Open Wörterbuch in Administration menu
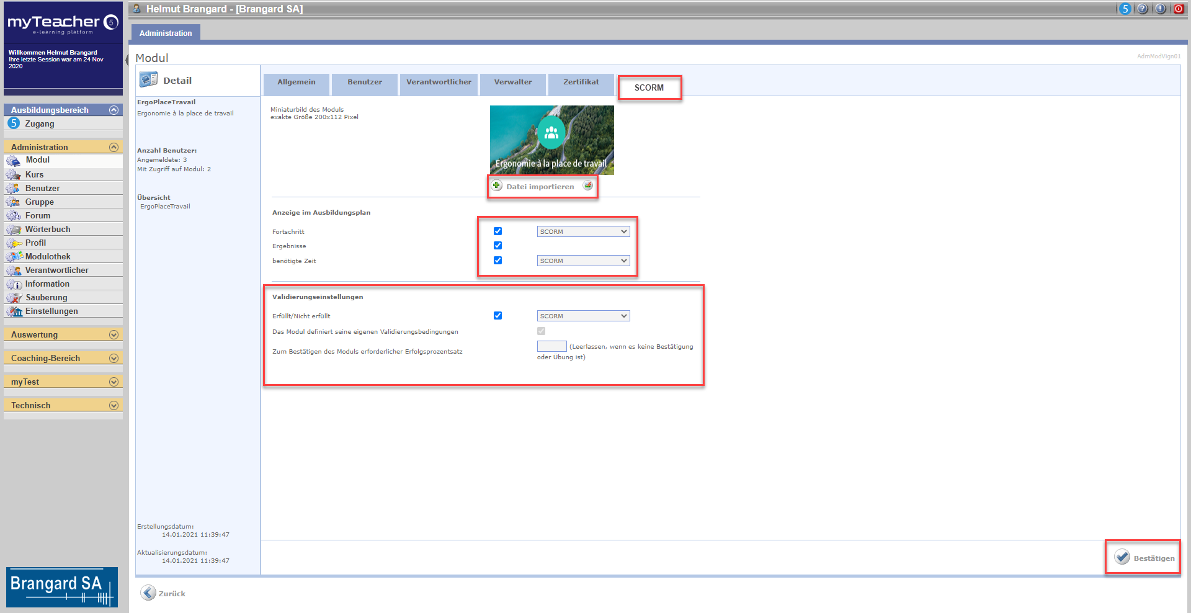Viewport: 1191px width, 613px height. tap(48, 229)
